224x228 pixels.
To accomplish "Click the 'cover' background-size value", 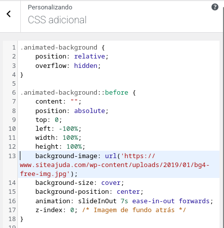I will [x=111, y=183].
